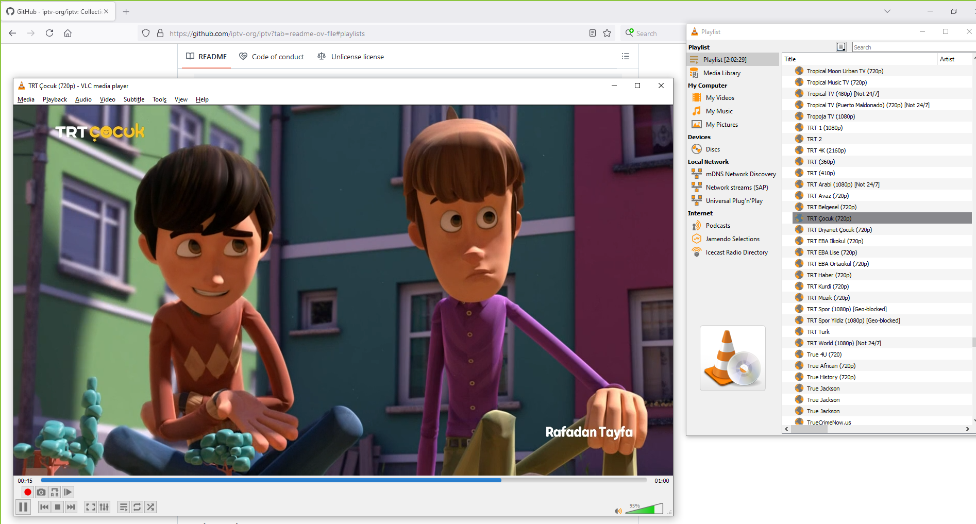This screenshot has height=524, width=976.
Task: Focus the Playlist window search field
Action: (x=913, y=47)
